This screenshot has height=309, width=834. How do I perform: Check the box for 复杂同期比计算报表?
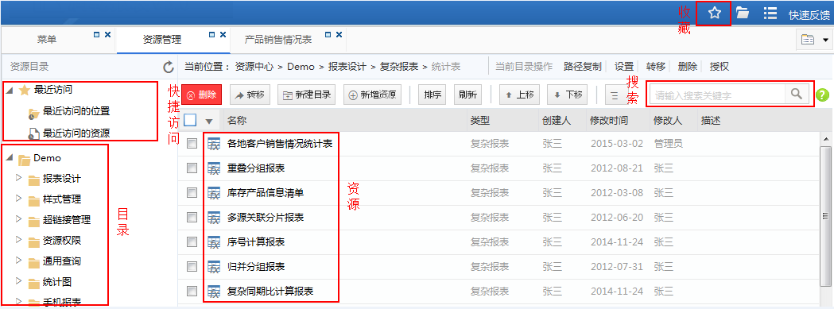pyautogui.click(x=192, y=291)
